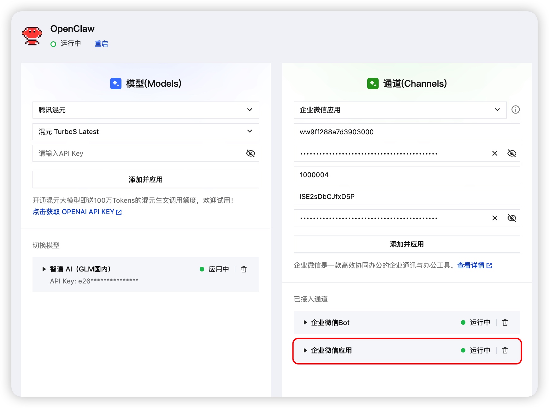Viewport: 549px width, 408px height.
Task: Click the OpenClaw title text
Action: point(72,29)
